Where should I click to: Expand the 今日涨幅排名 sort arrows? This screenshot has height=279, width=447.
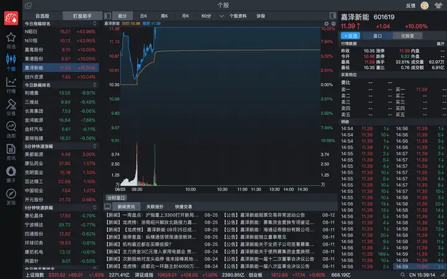click(x=94, y=24)
